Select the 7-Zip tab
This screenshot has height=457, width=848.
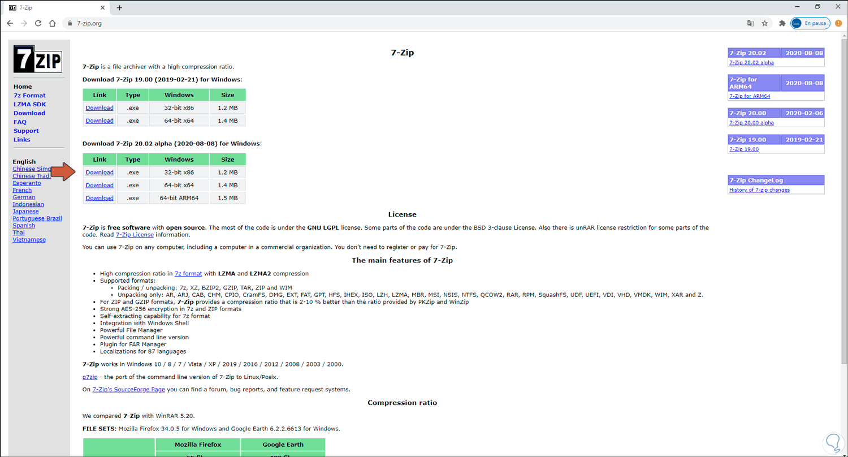[x=58, y=8]
